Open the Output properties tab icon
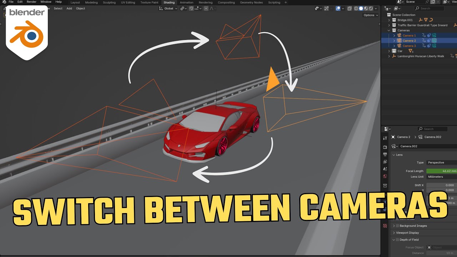Image resolution: width=457 pixels, height=257 pixels. point(385,155)
